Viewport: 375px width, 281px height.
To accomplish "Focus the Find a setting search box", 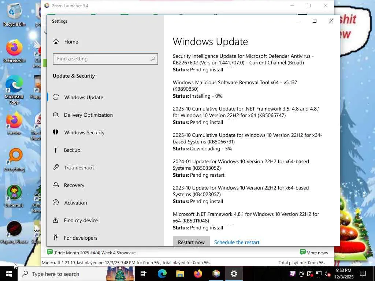I will [105, 59].
